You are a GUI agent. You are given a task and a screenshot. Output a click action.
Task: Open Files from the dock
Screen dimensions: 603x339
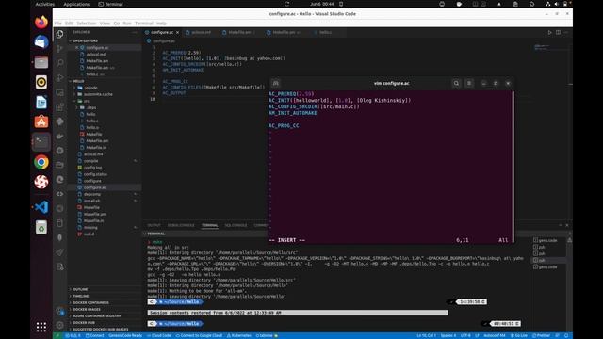point(41,62)
